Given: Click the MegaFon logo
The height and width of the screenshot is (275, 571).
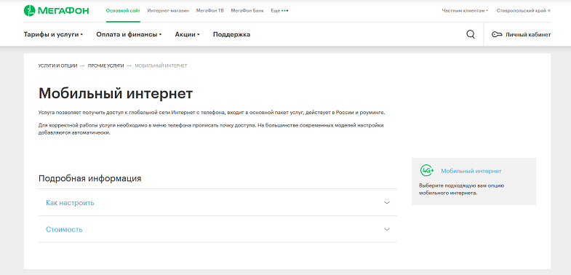Looking at the screenshot, I should point(56,11).
